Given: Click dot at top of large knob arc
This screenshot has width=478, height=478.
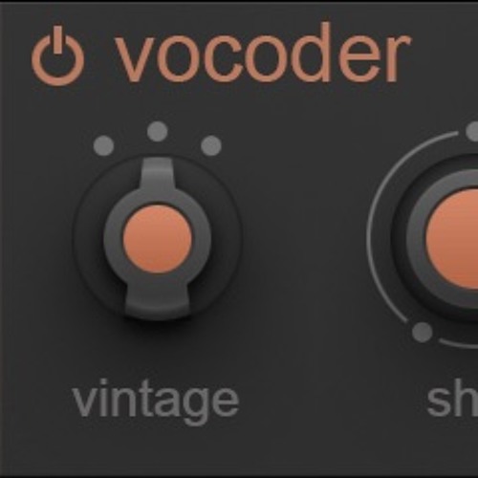Looking at the screenshot, I should (472, 131).
